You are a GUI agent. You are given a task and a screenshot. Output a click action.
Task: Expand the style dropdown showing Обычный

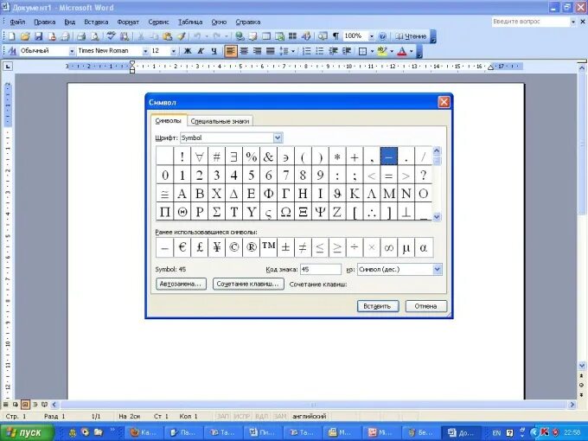(x=72, y=51)
